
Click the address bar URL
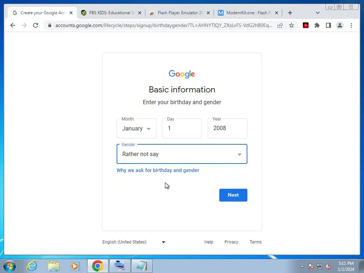(x=164, y=25)
